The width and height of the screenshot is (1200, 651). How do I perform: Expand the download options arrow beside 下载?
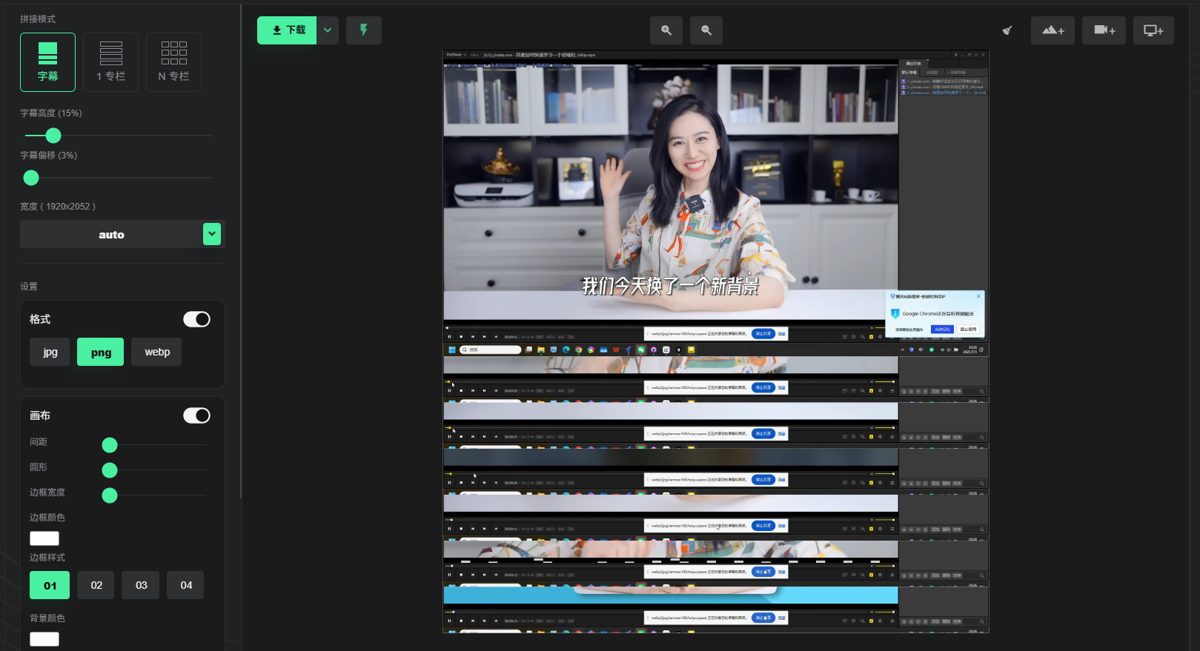328,30
